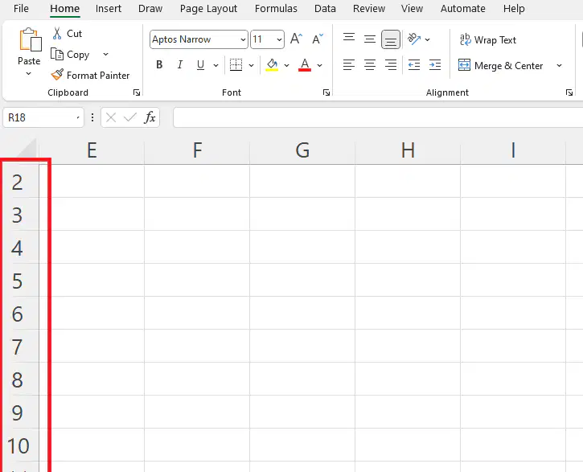This screenshot has height=472, width=583.
Task: Decrease indent icon
Action: pyautogui.click(x=414, y=65)
